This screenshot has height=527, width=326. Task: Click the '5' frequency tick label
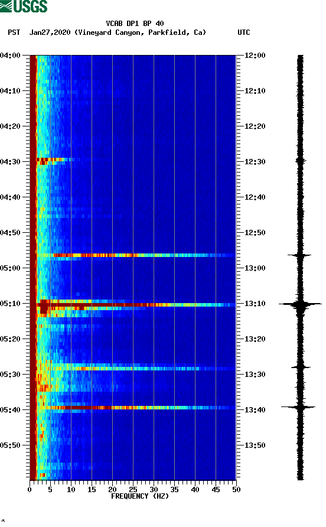(x=50, y=490)
